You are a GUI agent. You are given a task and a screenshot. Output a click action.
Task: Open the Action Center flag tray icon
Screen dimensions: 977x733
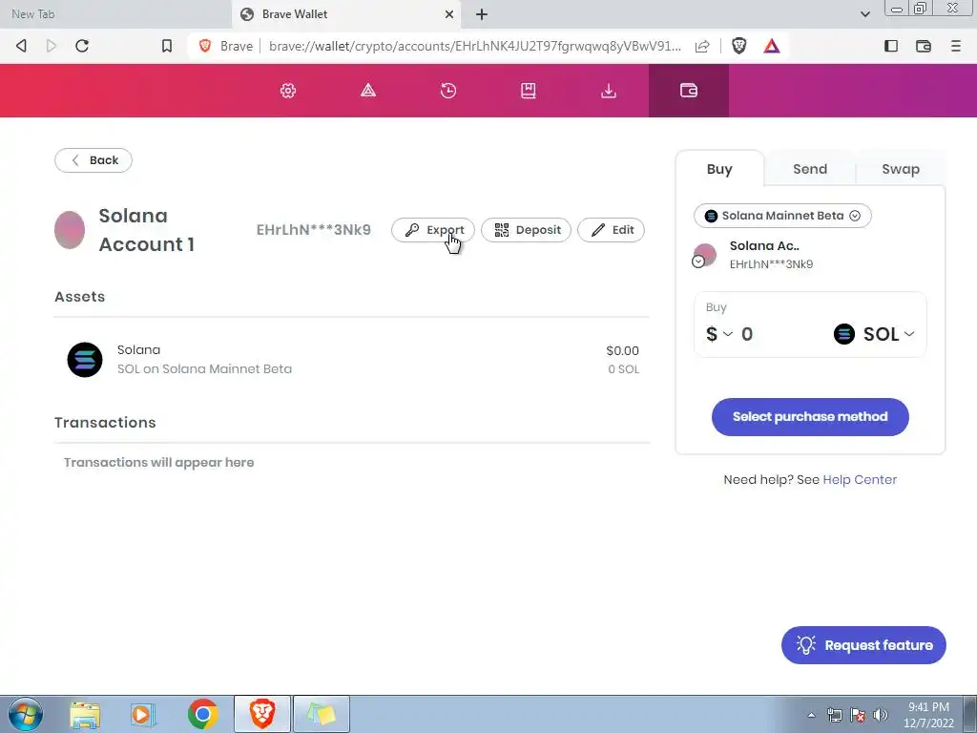[x=858, y=715]
